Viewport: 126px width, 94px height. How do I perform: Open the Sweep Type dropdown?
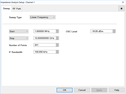43,17
